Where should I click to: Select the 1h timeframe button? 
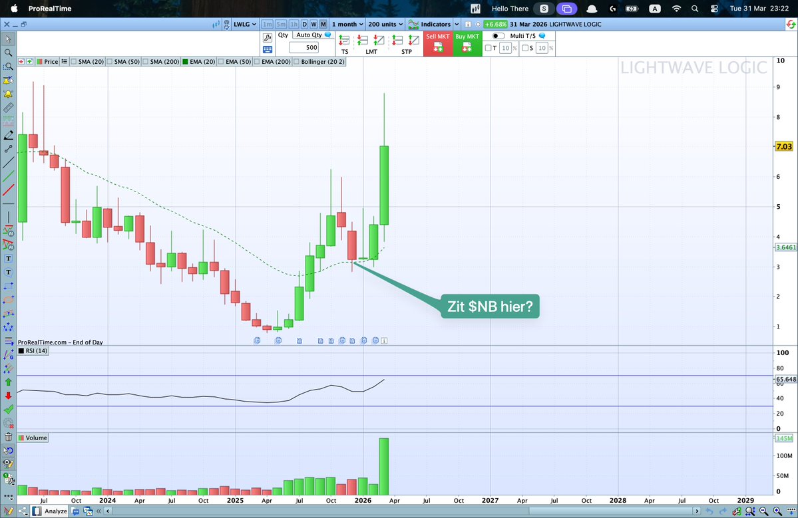(294, 24)
